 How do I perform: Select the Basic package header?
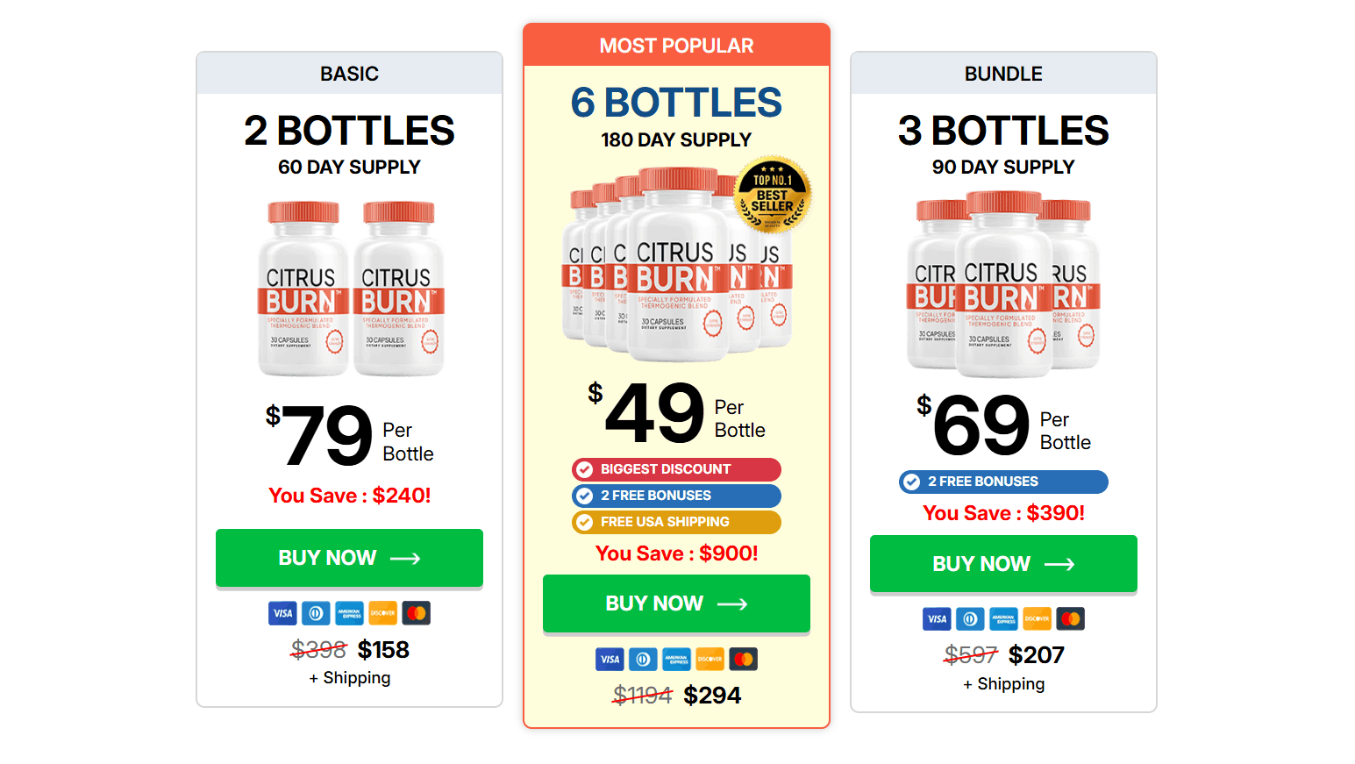[x=349, y=74]
